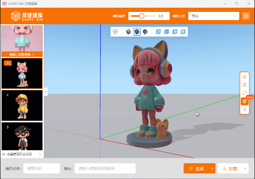Click the model precision slider handle
Screen dimensions: 255x179
coord(142,16)
